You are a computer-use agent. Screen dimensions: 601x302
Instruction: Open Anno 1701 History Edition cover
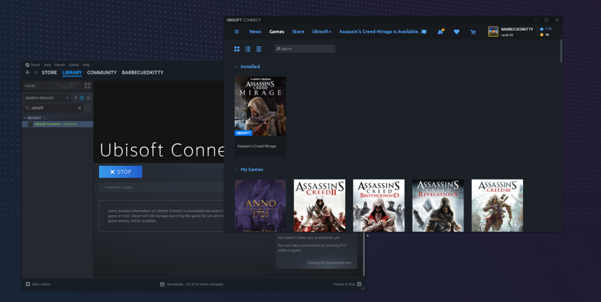click(260, 206)
